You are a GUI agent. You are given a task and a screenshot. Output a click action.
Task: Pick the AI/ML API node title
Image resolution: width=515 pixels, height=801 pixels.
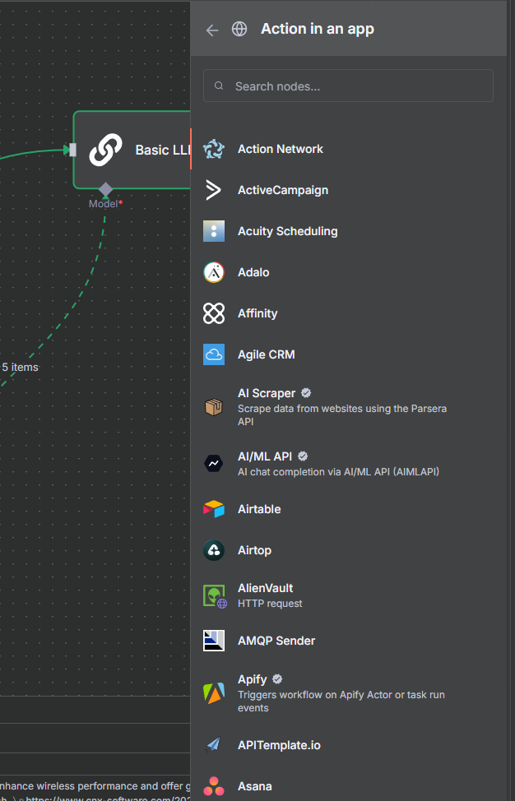(x=265, y=456)
